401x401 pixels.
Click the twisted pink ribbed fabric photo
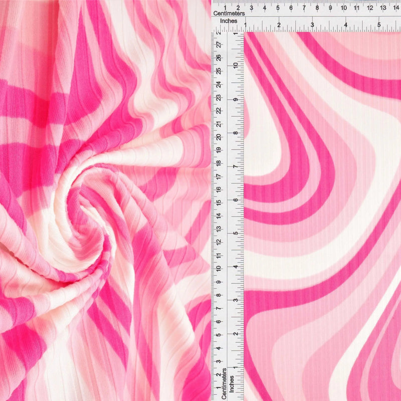(105, 200)
